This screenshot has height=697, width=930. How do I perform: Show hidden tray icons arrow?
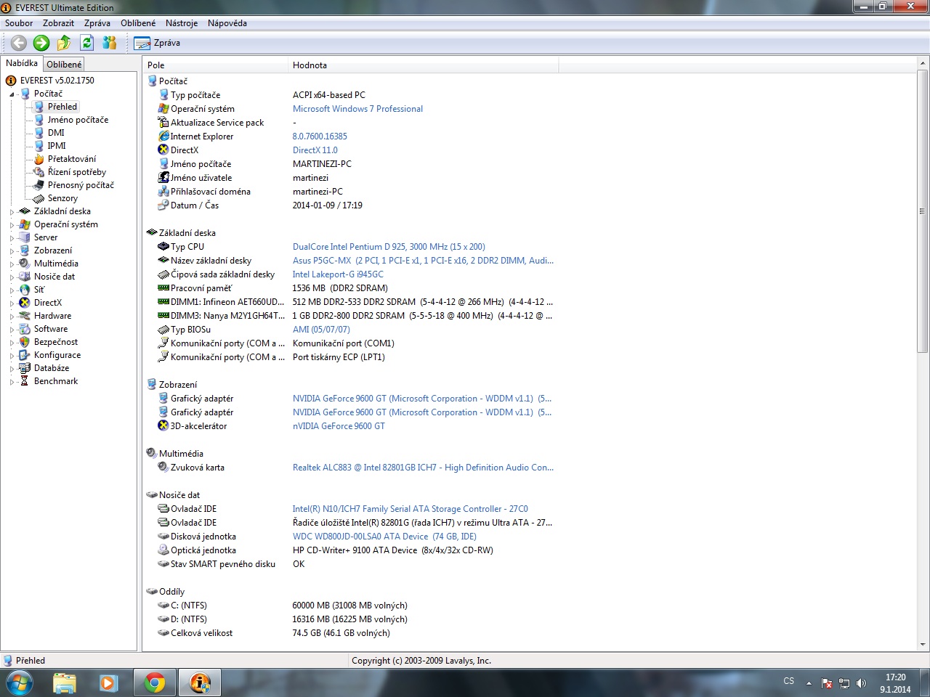point(809,683)
